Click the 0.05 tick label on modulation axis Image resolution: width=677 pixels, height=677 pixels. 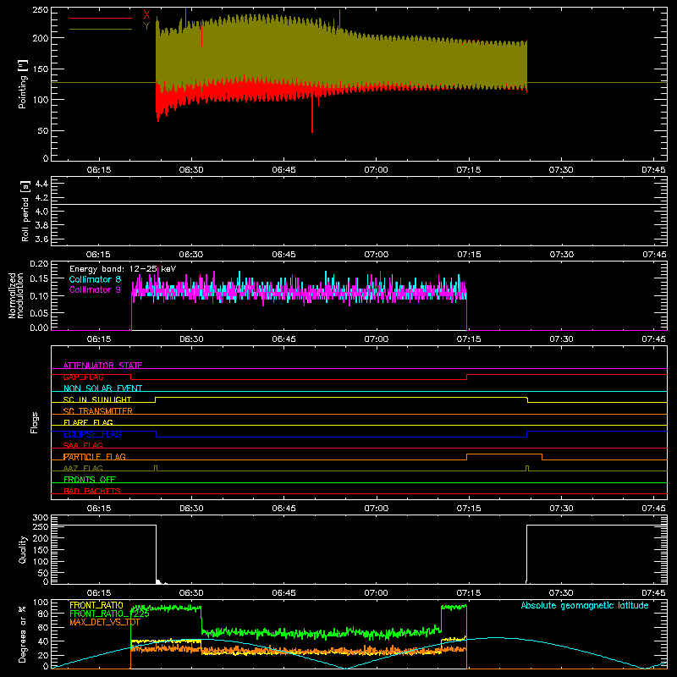(x=39, y=312)
